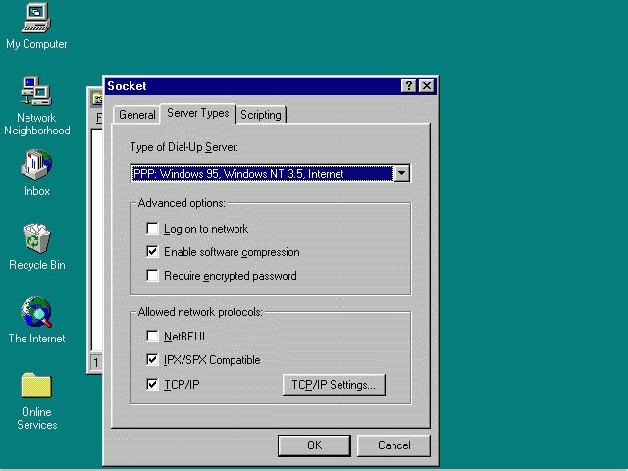Enable the NetBEUI protocol checkbox
628x471 pixels.
(152, 336)
